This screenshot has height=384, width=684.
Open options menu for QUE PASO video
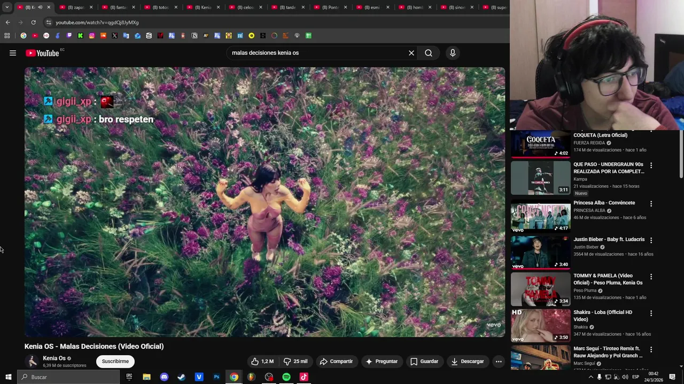[651, 166]
